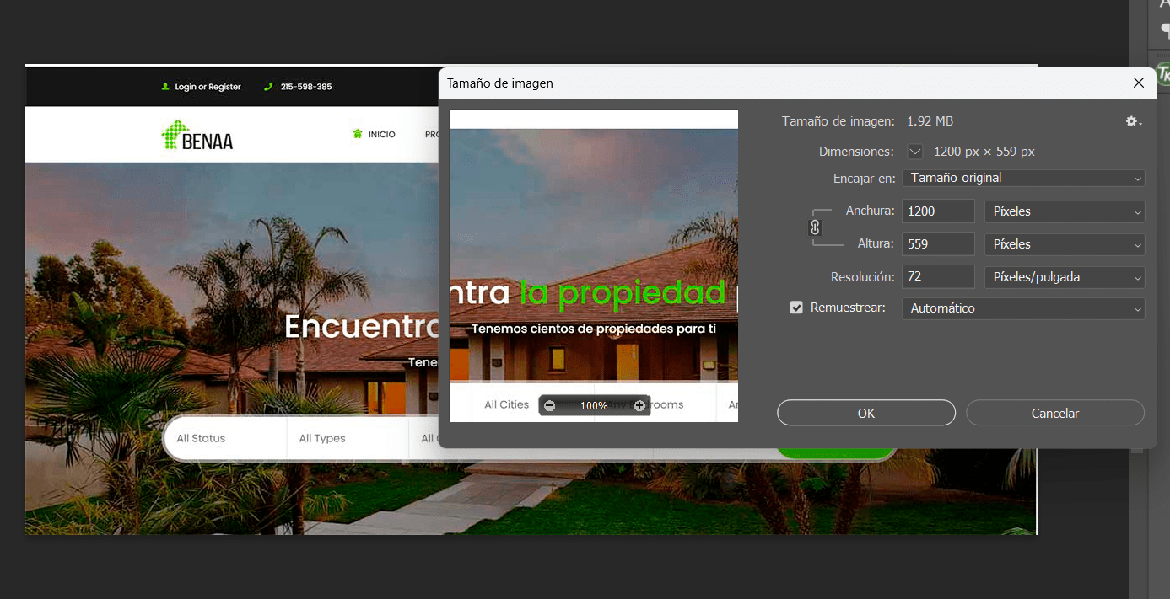Click the Resolución value field

point(938,277)
